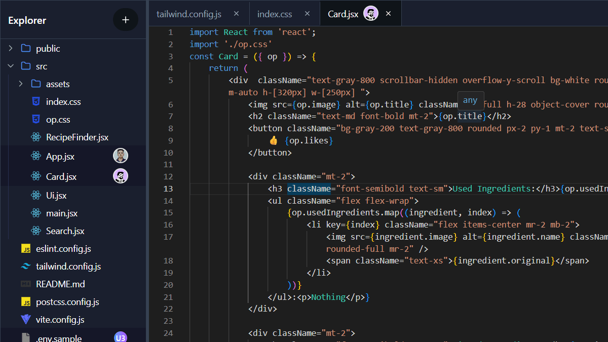Viewport: 608px width, 342px height.
Task: Click the 'any' tooltip popup in the editor
Action: point(470,100)
